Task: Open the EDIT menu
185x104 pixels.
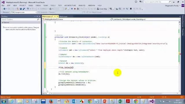Action: [9, 5]
